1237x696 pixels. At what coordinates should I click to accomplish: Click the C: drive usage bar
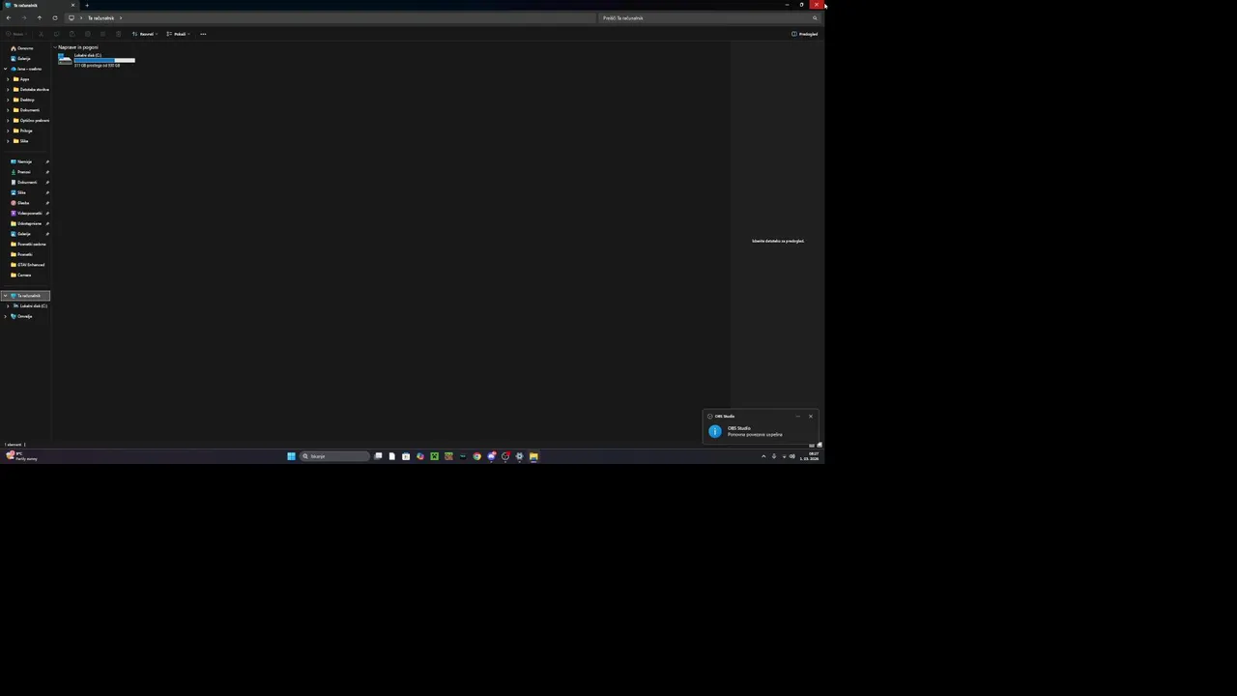click(x=104, y=60)
